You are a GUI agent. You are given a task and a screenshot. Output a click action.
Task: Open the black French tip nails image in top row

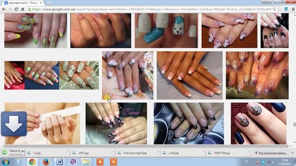pyautogui.click(x=274, y=30)
